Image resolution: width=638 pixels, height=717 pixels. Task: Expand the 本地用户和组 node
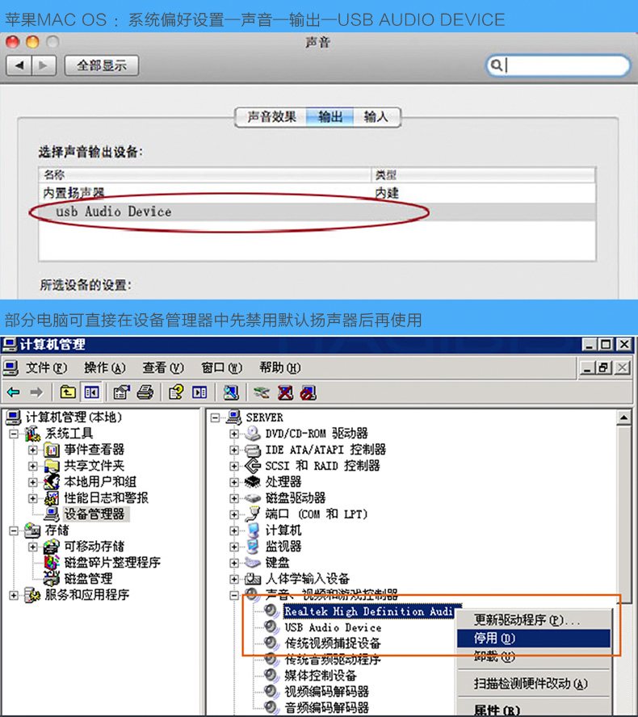(x=32, y=482)
